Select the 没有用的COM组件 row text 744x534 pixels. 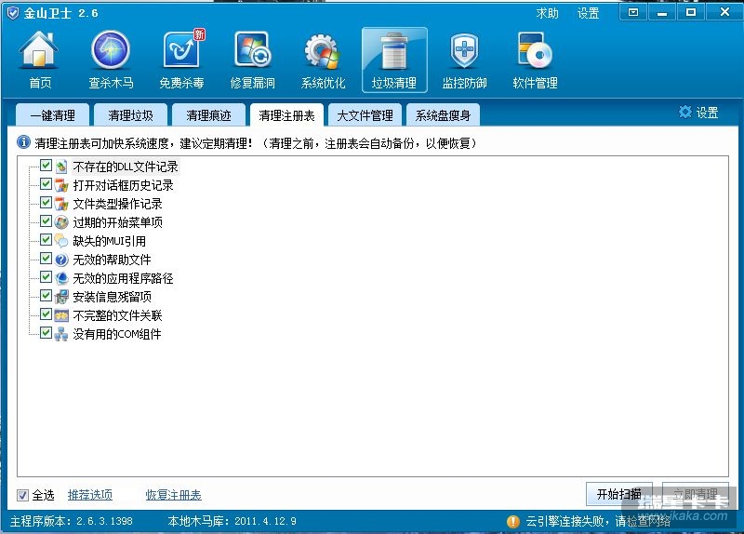(x=117, y=334)
